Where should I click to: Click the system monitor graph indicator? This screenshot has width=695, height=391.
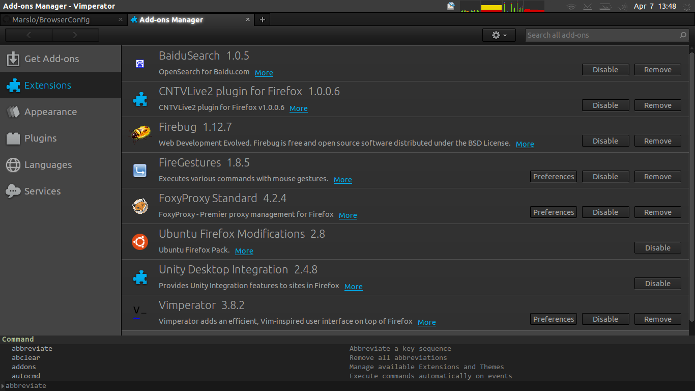pos(502,7)
